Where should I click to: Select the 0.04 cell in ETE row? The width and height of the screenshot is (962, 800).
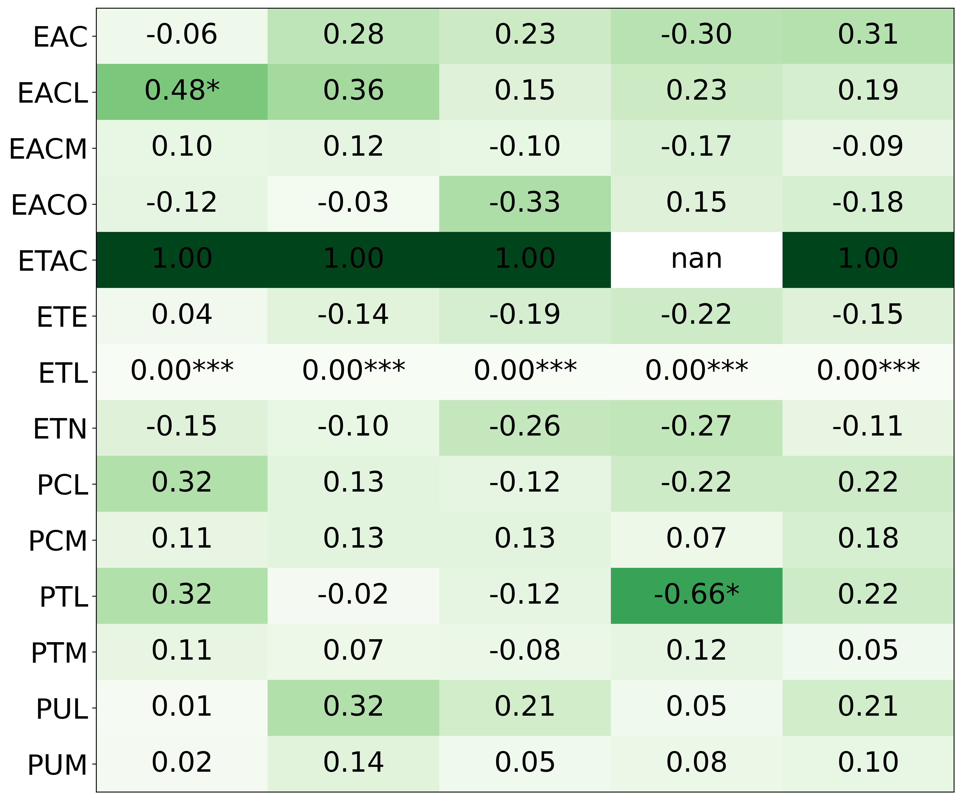click(182, 315)
